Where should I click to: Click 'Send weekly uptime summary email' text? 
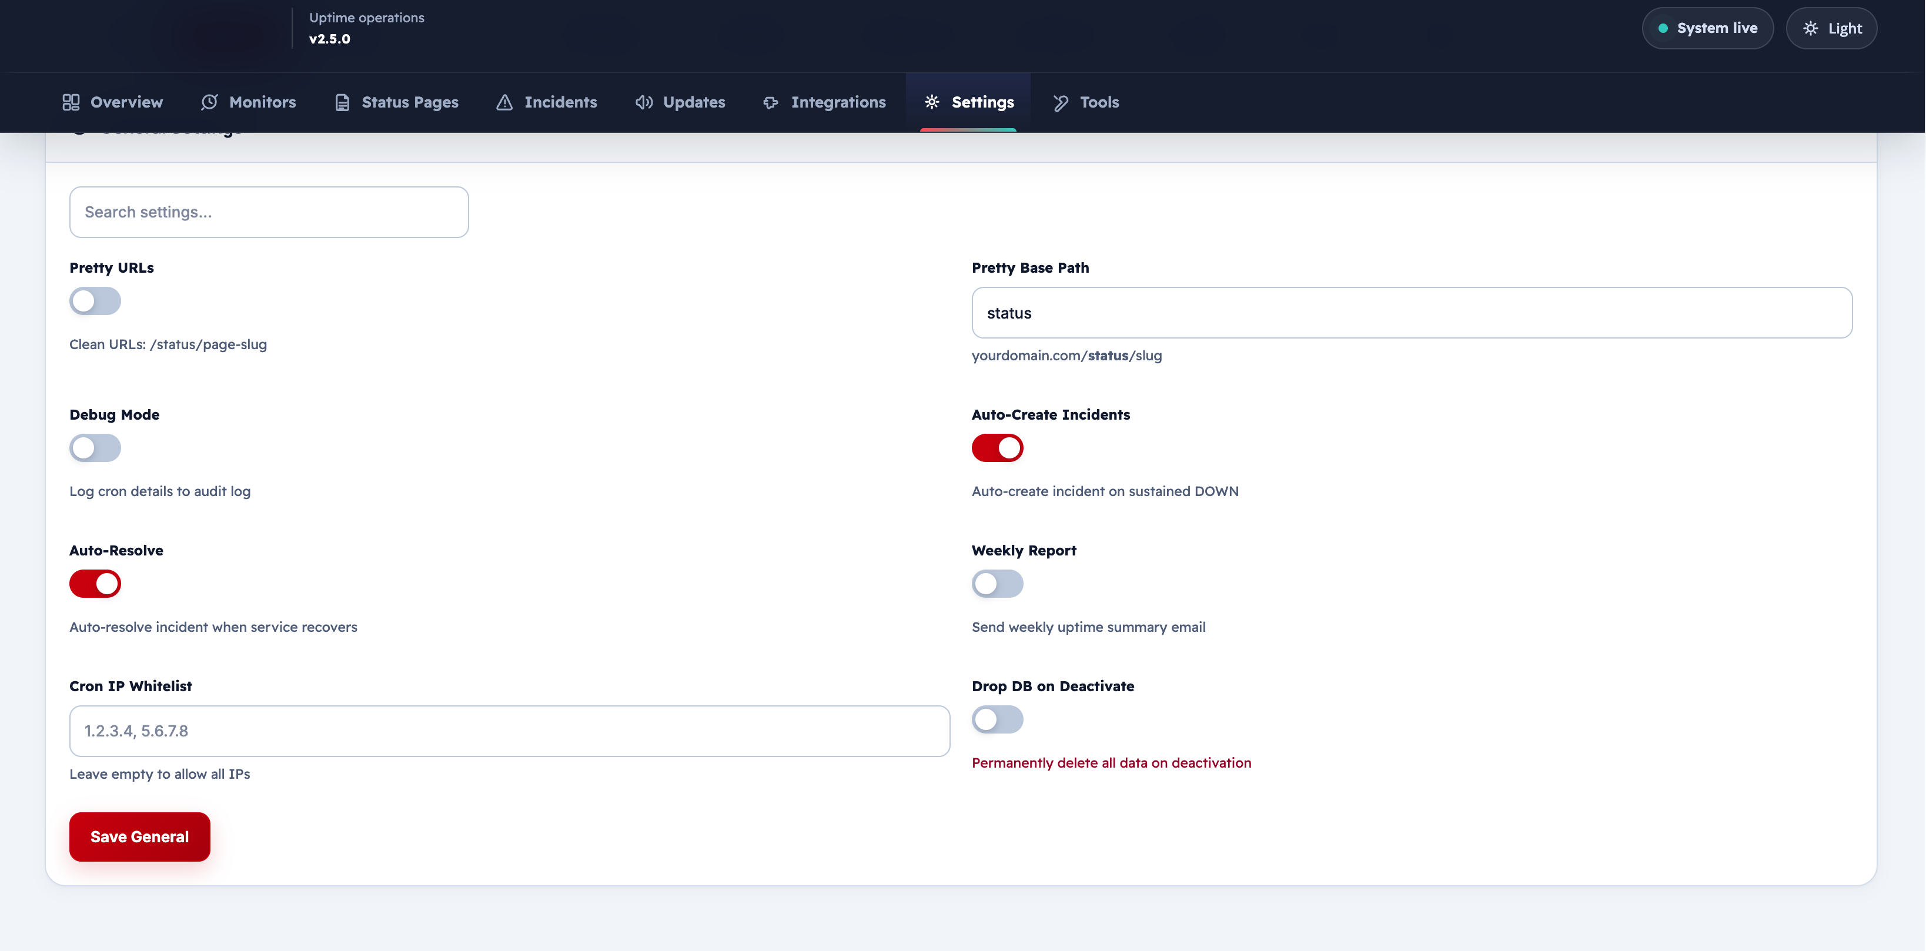point(1089,627)
